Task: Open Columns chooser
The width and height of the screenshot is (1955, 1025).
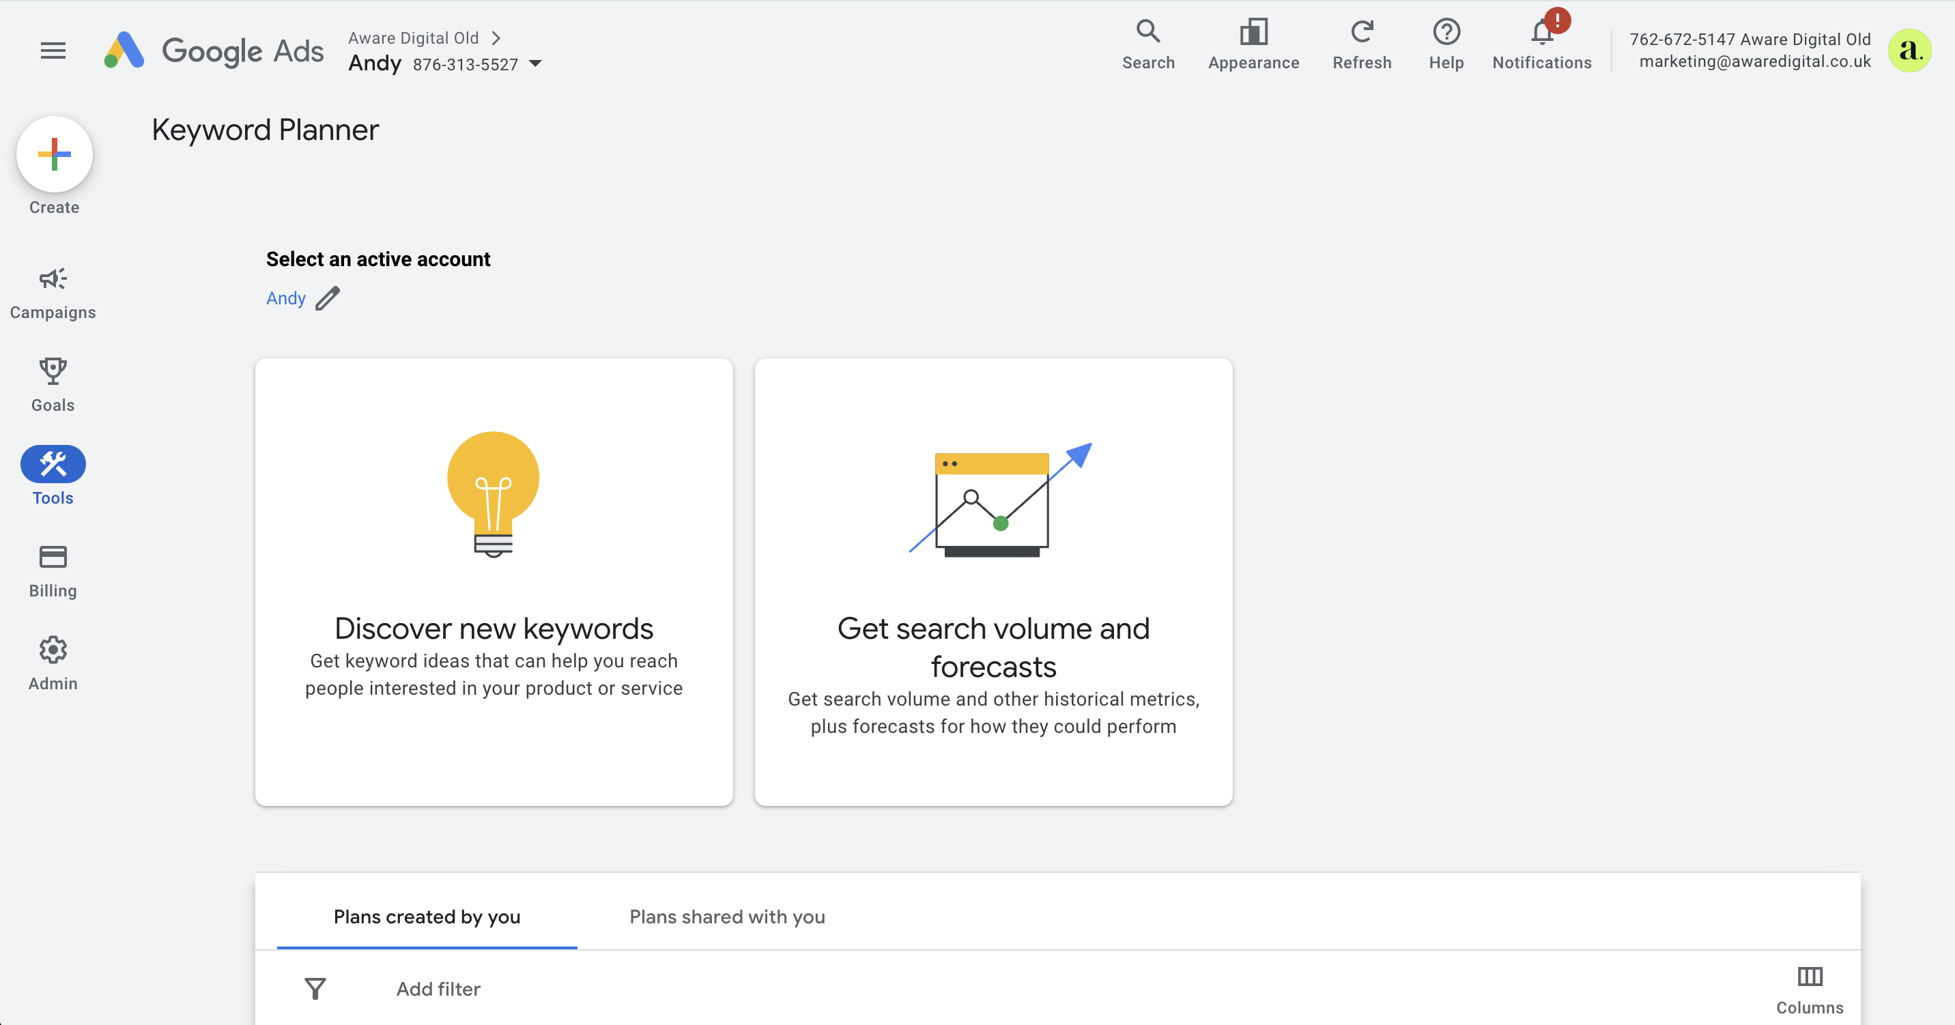Action: pyautogui.click(x=1810, y=990)
